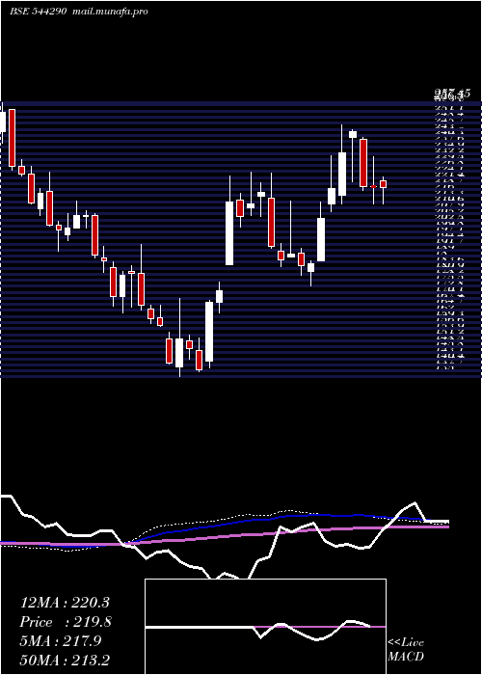Select the 5MA : 217.9 value
This screenshot has width=482, height=675.
tap(61, 641)
